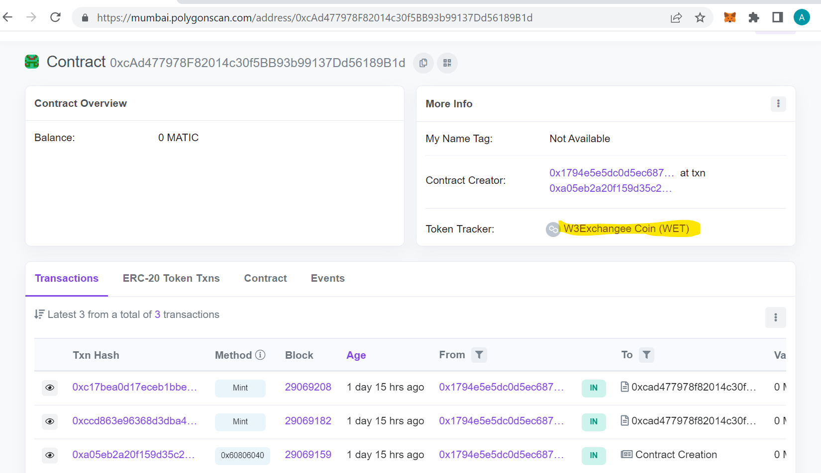Click the sort icon beside Latest 3
Screen dimensions: 821x473
click(x=39, y=315)
